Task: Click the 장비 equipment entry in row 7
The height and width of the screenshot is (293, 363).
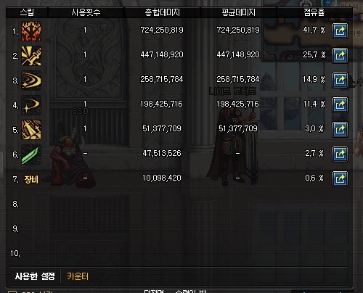Action: pos(31,179)
